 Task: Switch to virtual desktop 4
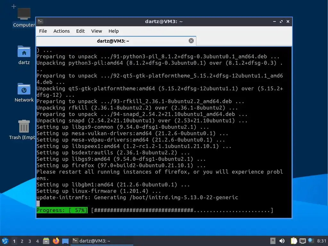coord(37,241)
